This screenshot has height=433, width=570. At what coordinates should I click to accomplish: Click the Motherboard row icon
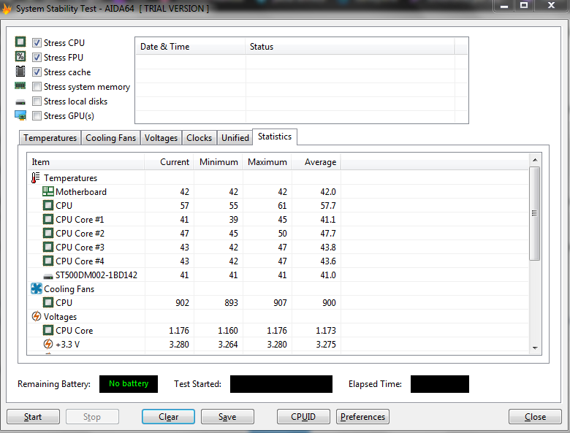(48, 191)
